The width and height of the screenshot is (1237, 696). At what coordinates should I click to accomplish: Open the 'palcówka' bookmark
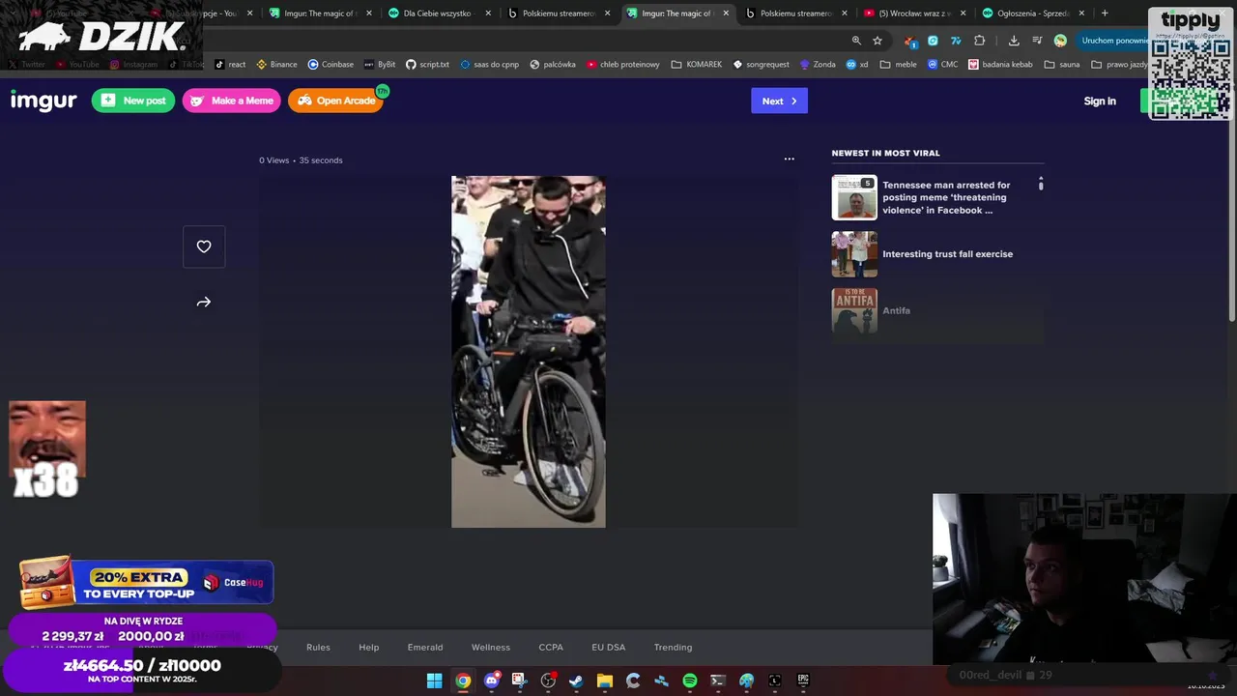point(552,65)
